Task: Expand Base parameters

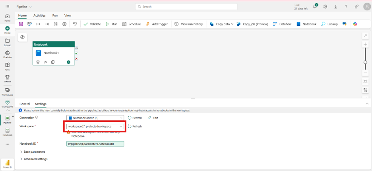Action: pos(33,152)
